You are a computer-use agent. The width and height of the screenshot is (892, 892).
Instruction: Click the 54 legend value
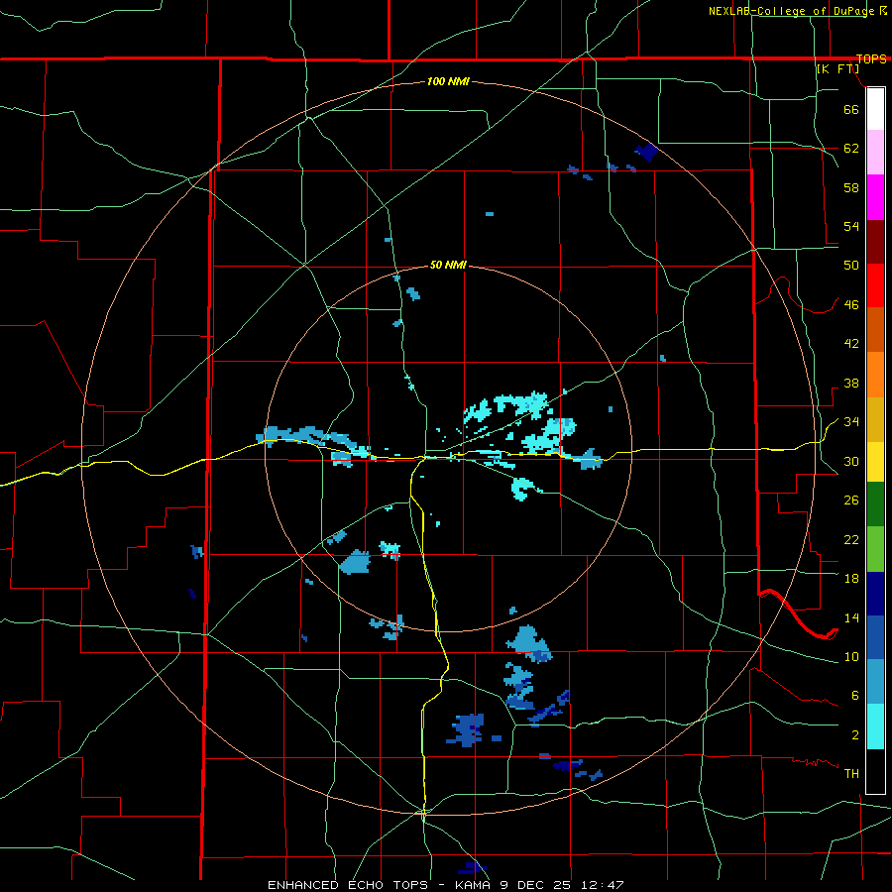click(851, 226)
